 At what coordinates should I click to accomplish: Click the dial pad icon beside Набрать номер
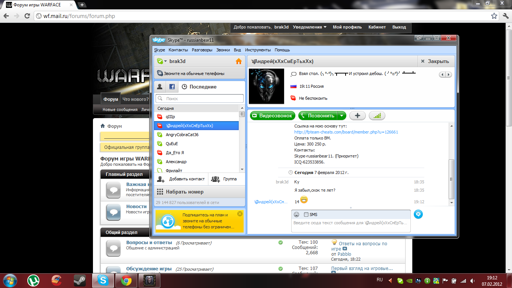click(160, 192)
